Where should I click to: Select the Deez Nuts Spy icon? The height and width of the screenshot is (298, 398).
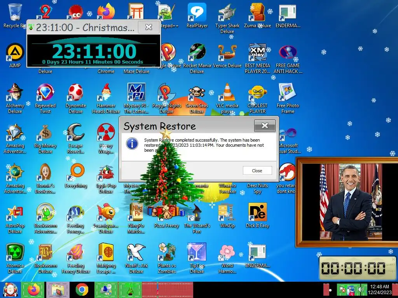tap(257, 188)
